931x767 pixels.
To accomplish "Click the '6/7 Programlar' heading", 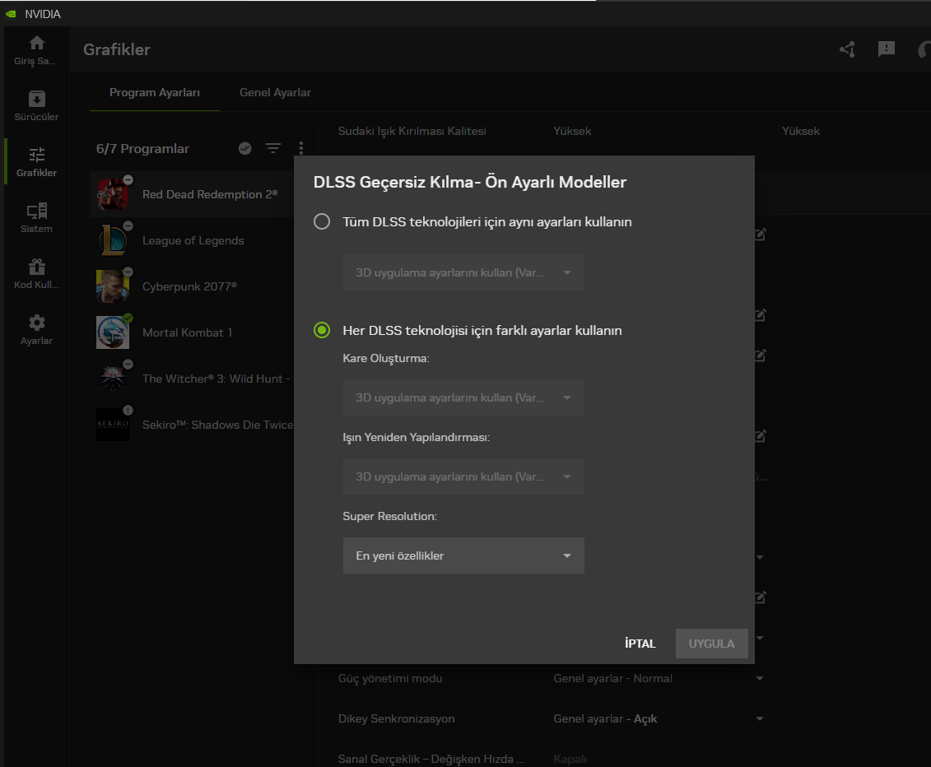I will click(142, 148).
